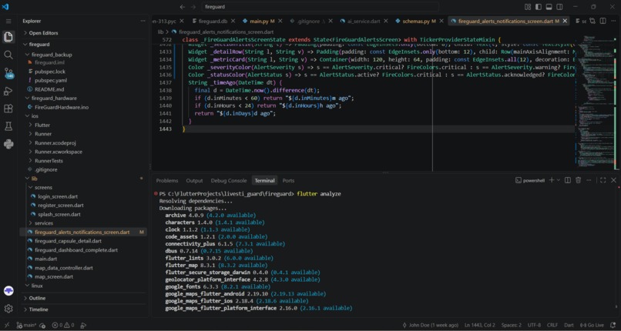Viewport: 621px width, 331px height.
Task: Click Go Live in the status bar
Action: click(x=593, y=325)
